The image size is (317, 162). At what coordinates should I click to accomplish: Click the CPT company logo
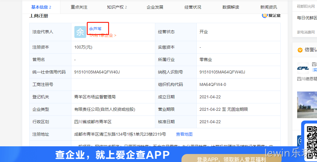tap(303, 68)
